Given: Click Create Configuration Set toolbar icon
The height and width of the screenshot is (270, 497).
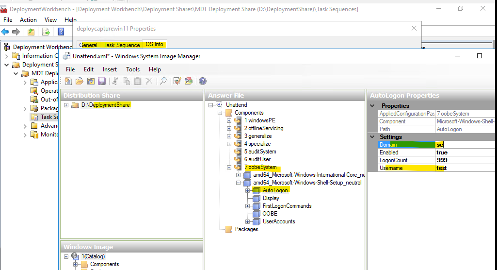Looking at the screenshot, I should [189, 81].
